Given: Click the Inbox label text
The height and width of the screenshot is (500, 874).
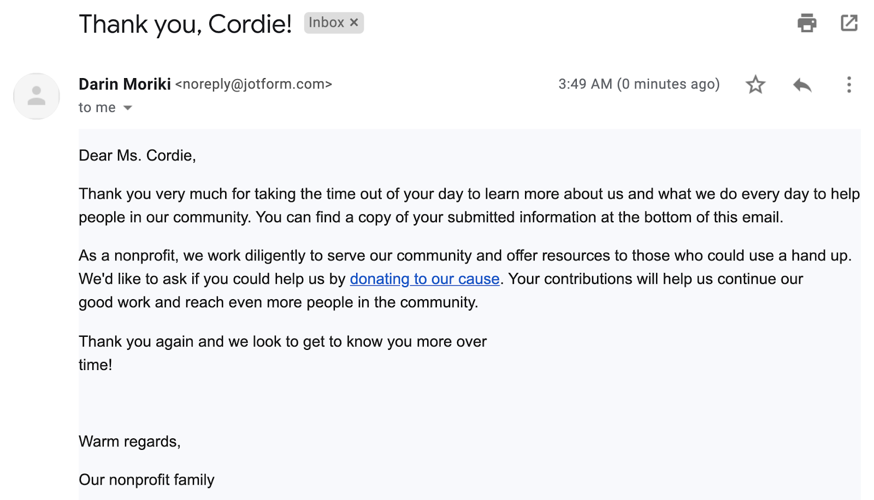Looking at the screenshot, I should click(326, 22).
